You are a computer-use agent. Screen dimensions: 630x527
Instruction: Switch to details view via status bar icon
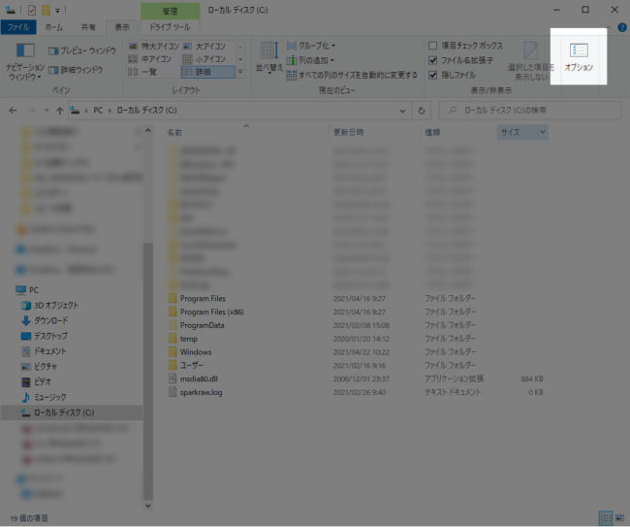pyautogui.click(x=606, y=518)
